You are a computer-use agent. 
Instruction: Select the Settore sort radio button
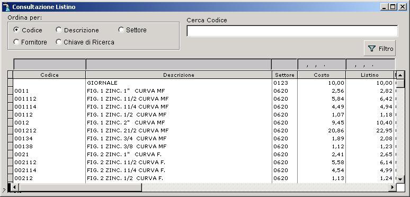pos(121,30)
